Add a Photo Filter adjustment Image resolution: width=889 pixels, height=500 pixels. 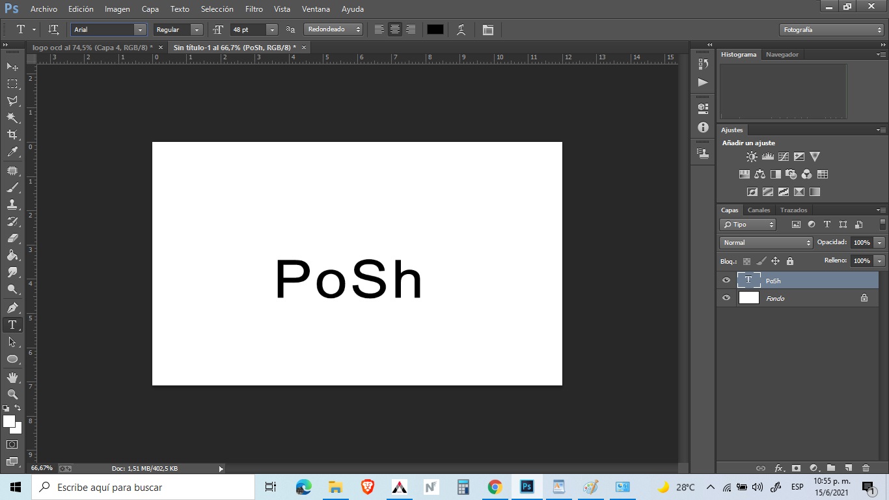click(x=791, y=174)
